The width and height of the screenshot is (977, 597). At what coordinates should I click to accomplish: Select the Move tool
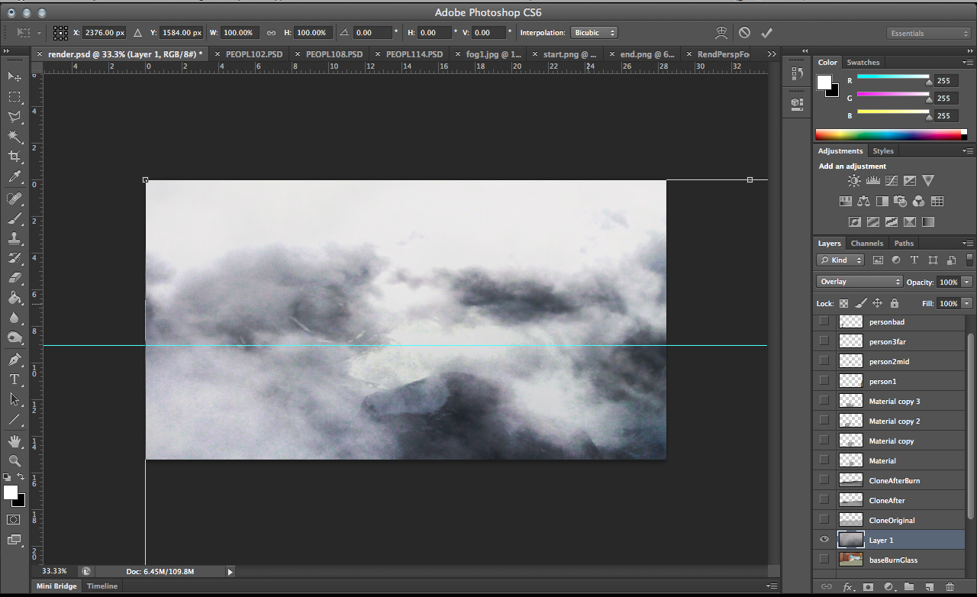tap(15, 76)
